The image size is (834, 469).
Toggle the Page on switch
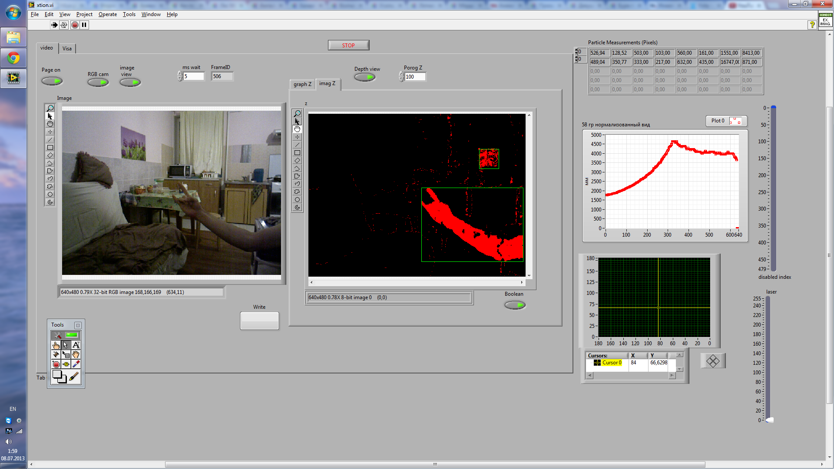52,81
